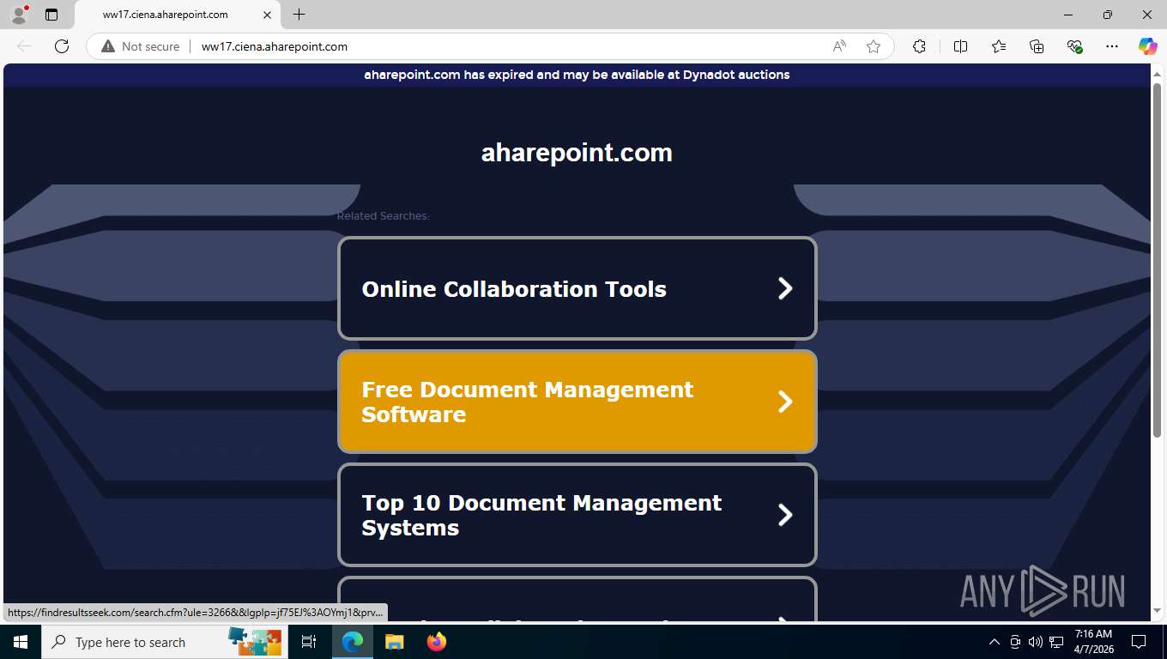Open the Extensions puzzle icon
This screenshot has height=659, width=1167.
tap(919, 46)
